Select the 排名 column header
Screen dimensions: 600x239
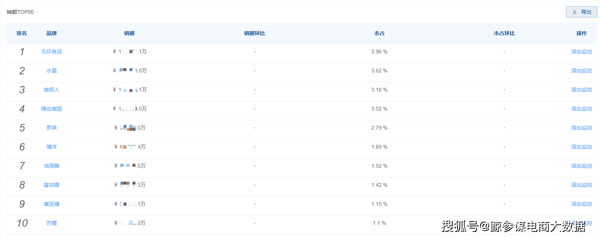tap(22, 33)
